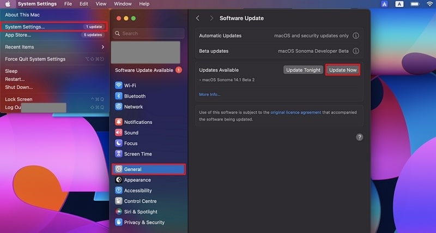
Task: Open the File menu
Action: coord(68,4)
